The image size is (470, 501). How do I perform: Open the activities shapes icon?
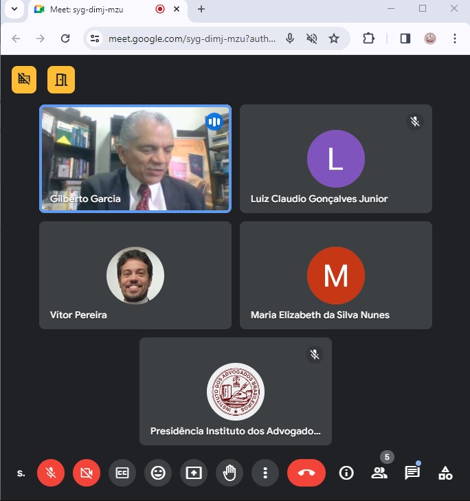pyautogui.click(x=445, y=473)
